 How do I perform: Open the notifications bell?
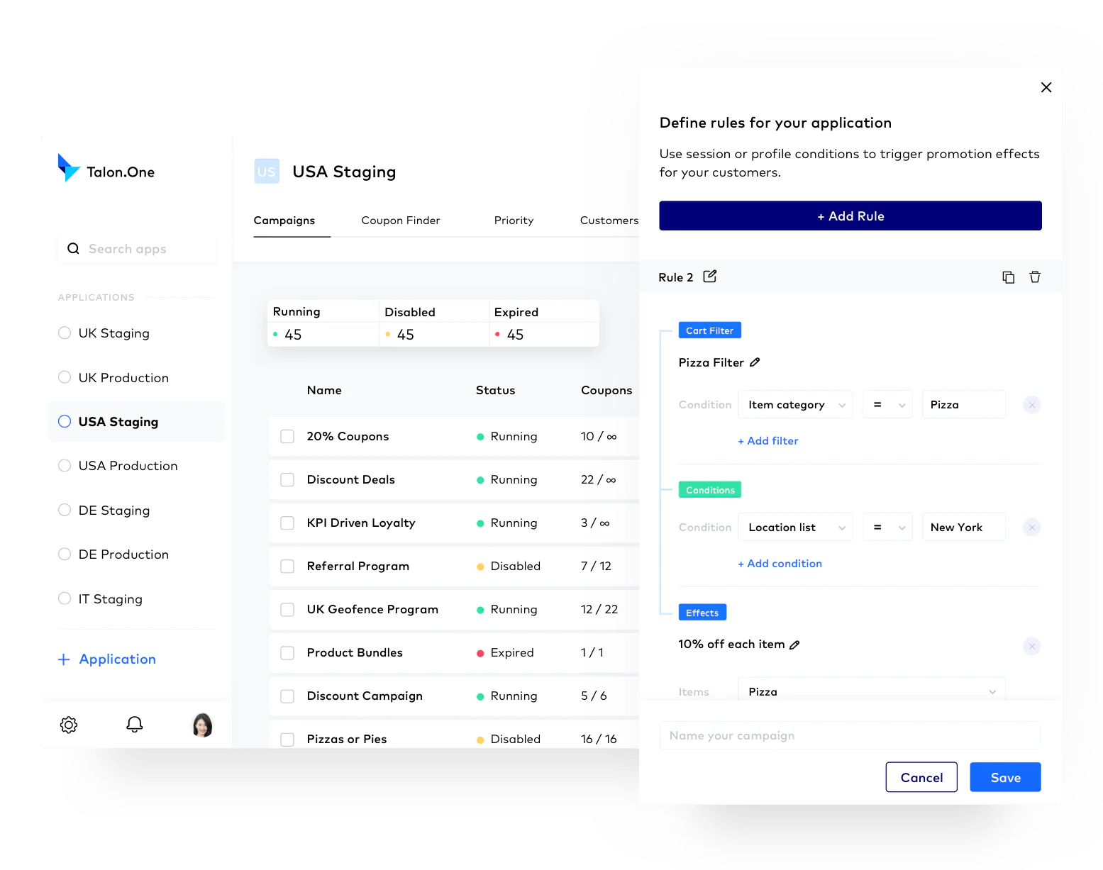135,724
